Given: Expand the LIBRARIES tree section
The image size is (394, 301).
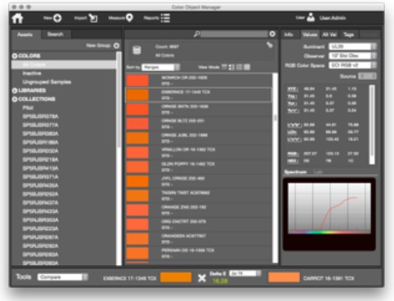Looking at the screenshot, I should click(15, 91).
